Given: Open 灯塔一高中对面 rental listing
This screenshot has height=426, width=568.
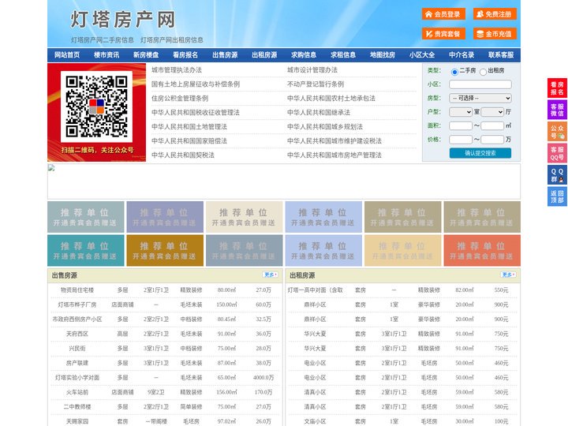Looking at the screenshot, I should point(315,290).
